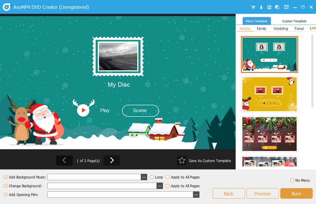
Task: Go to previous menu page arrow
Action: [x=64, y=161]
